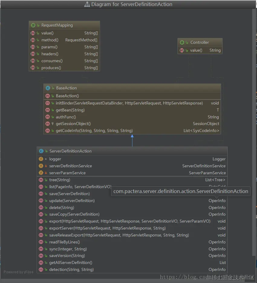This screenshot has height=283, width=257.
Task: Select the Controller node header
Action: click(x=200, y=43)
